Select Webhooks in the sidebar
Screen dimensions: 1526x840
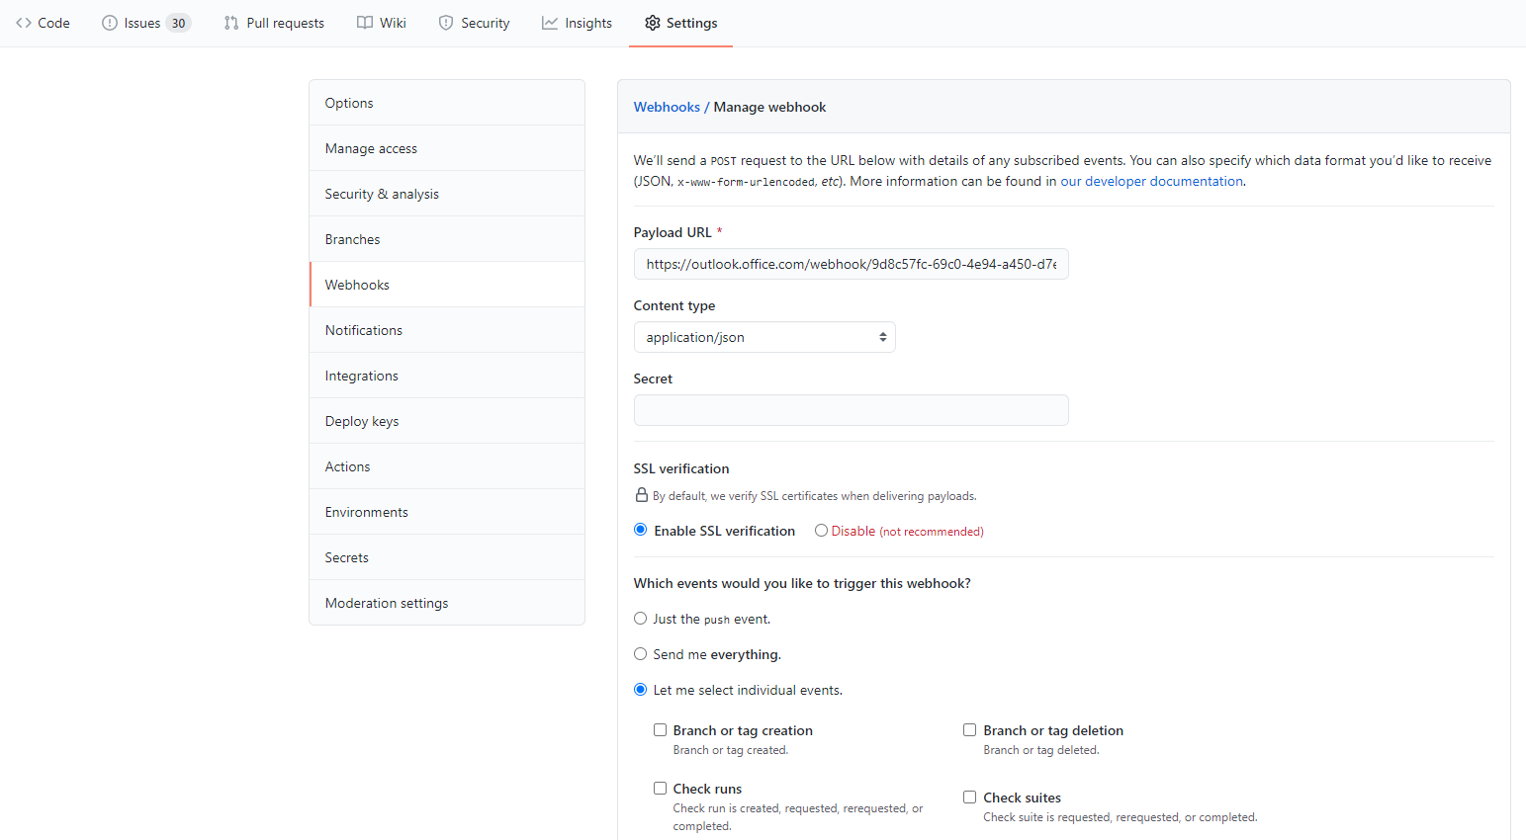point(447,285)
